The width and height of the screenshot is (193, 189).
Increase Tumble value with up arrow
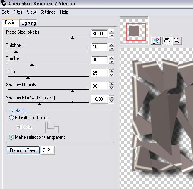click(x=111, y=58)
